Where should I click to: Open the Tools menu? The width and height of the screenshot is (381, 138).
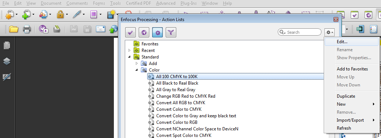[115, 3]
